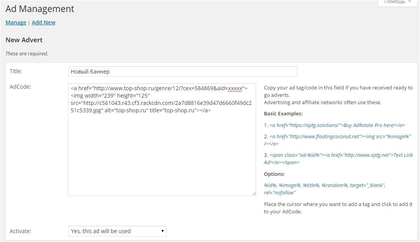Add the %image% tag option
Image resolution: width=420 pixels, height=242 pixels.
coord(290,185)
